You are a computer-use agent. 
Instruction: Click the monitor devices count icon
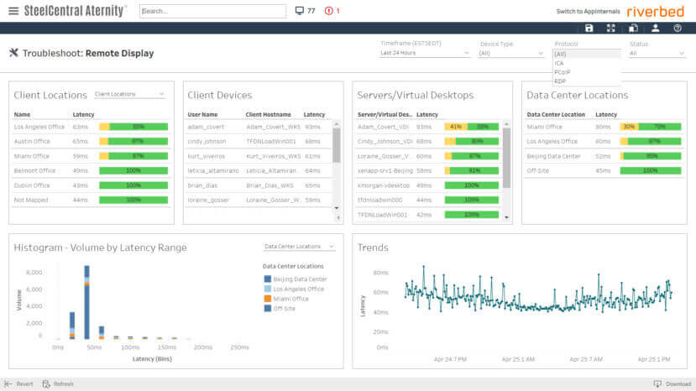[x=300, y=11]
